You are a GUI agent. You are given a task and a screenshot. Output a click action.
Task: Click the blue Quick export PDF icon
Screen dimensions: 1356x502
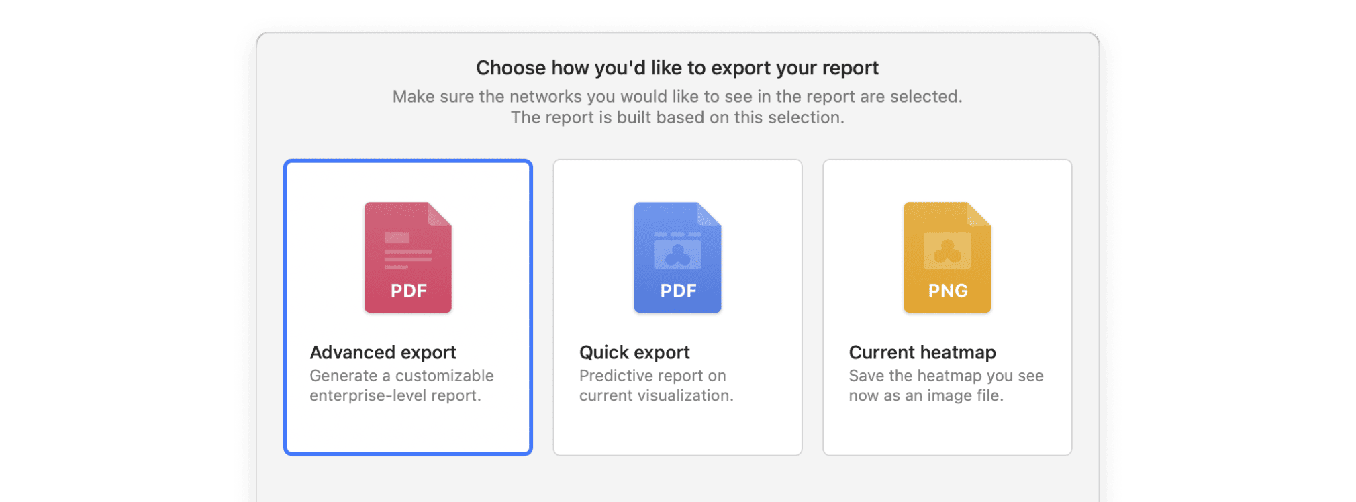point(677,257)
